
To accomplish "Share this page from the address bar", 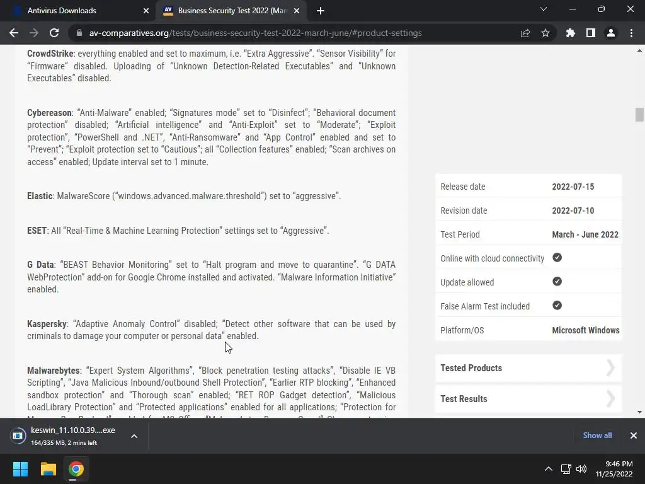I will click(525, 33).
